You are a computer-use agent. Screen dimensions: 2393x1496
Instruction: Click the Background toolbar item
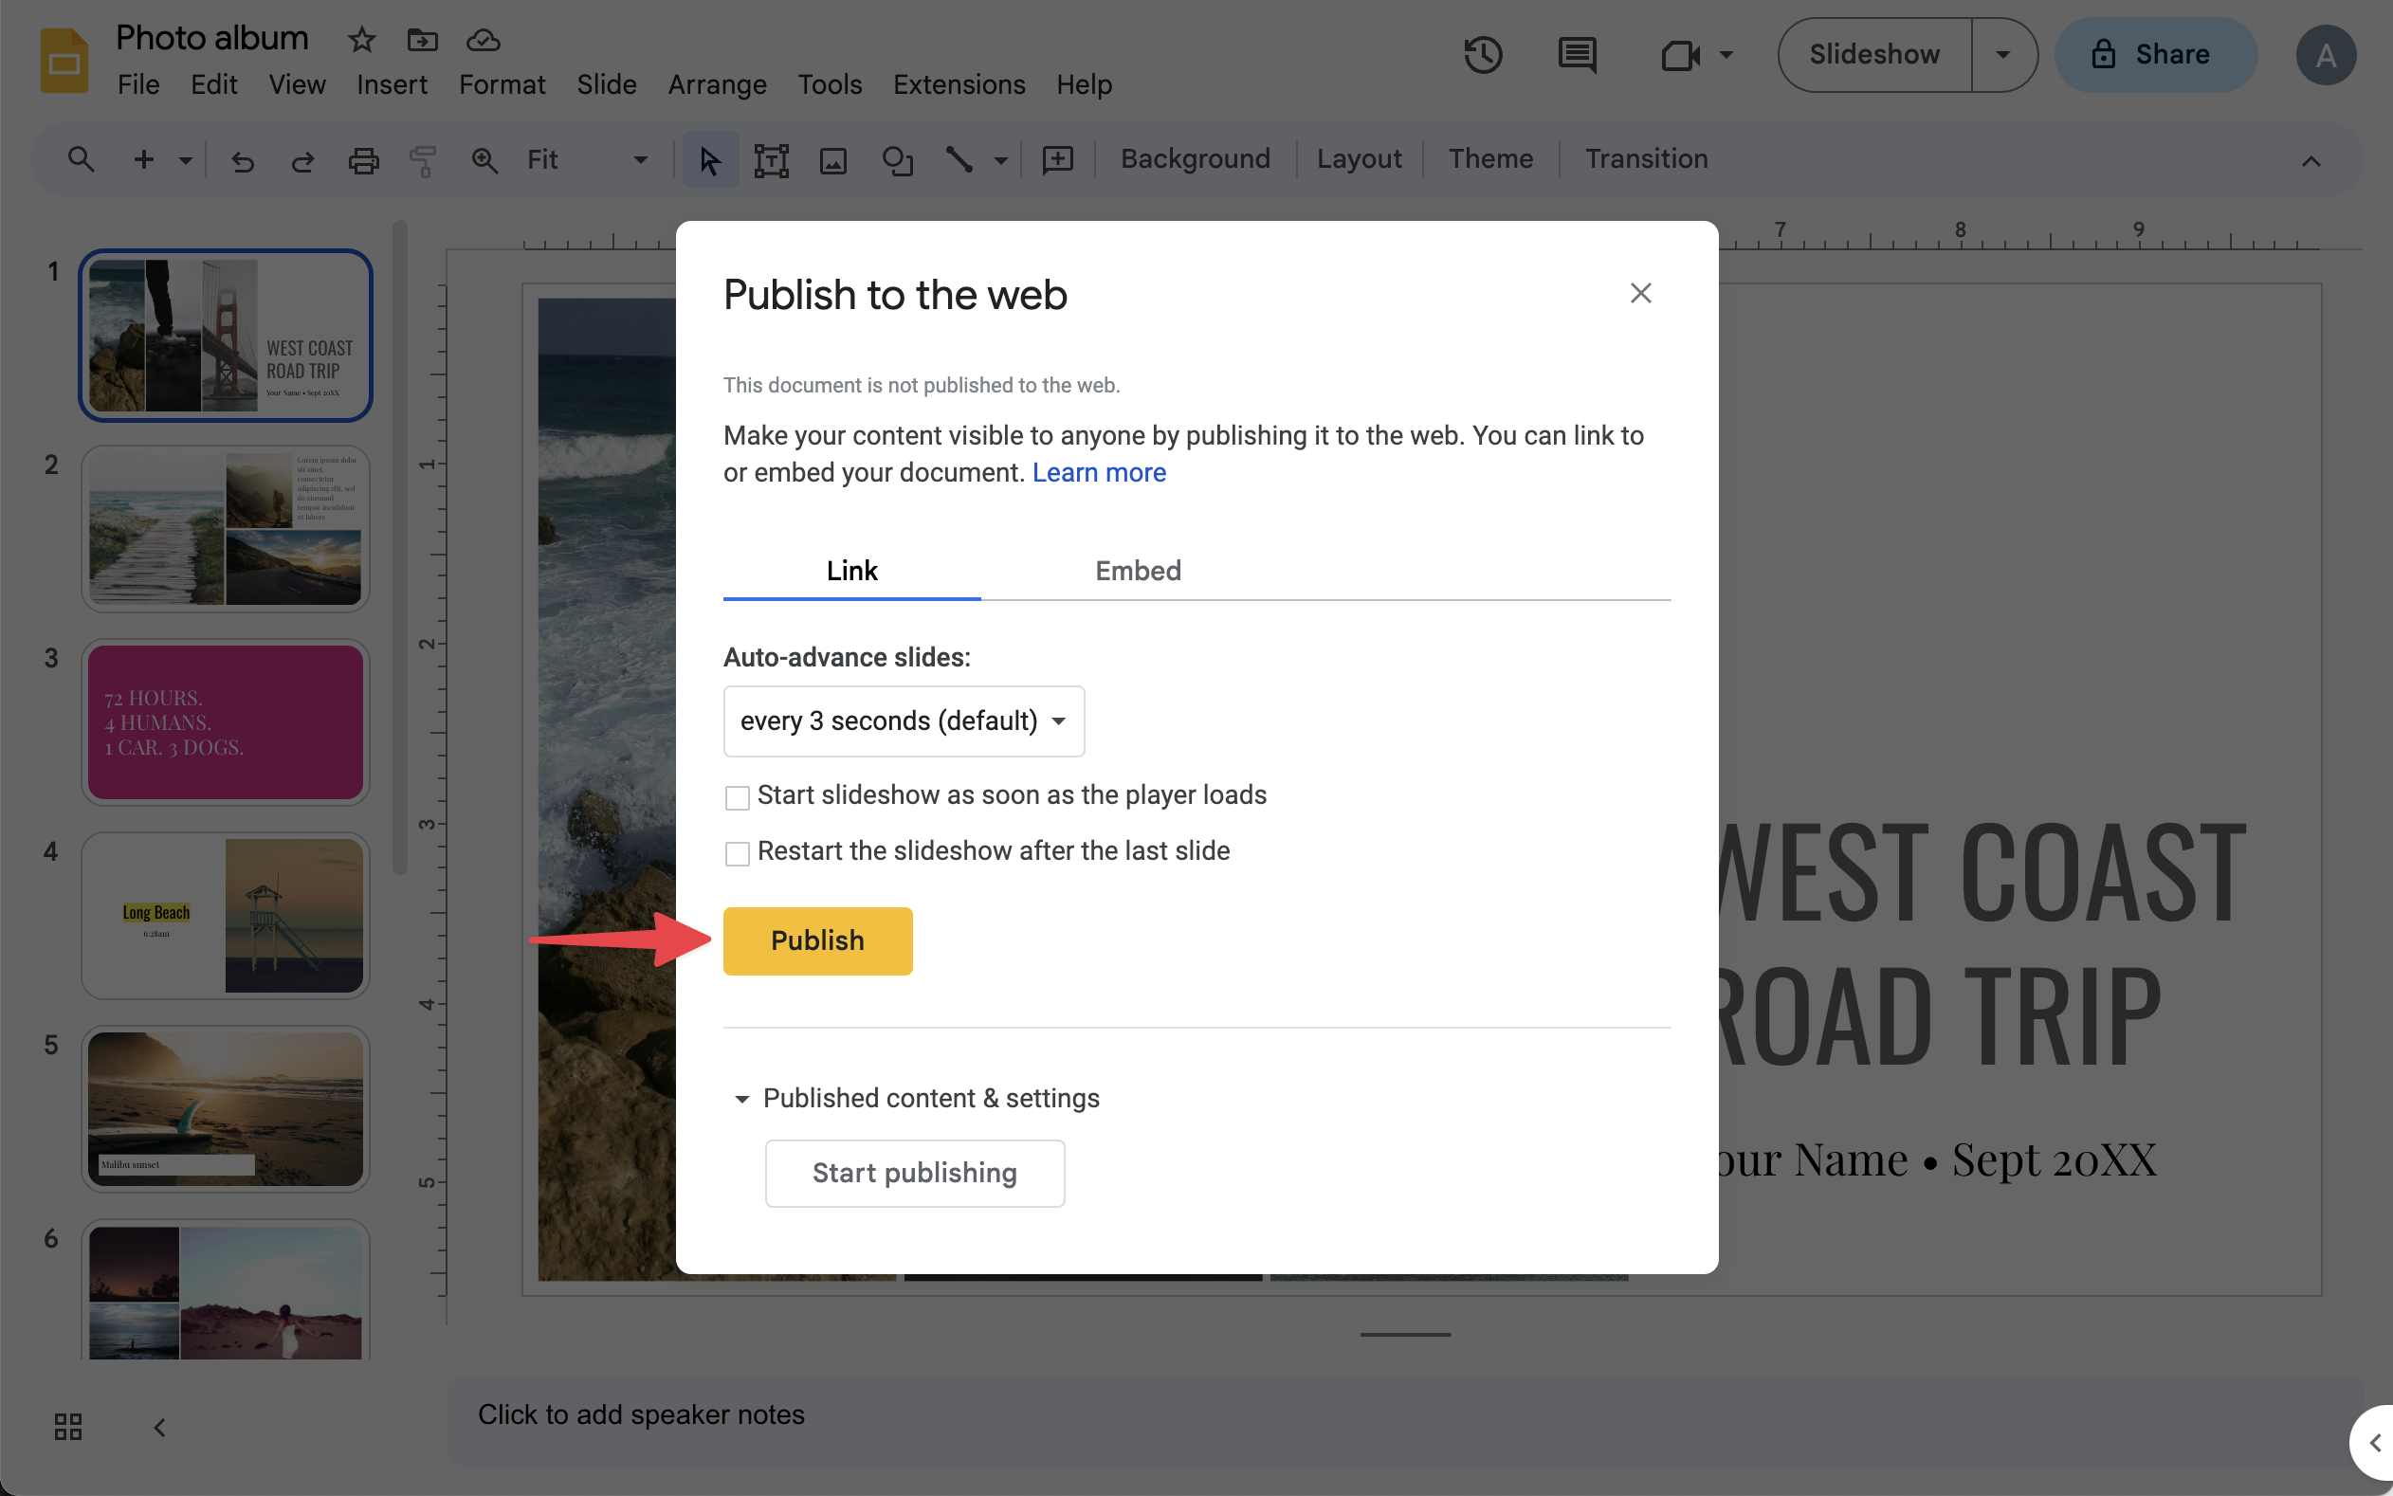pos(1194,158)
